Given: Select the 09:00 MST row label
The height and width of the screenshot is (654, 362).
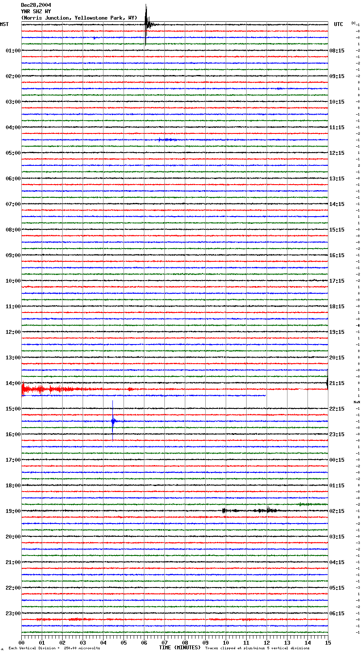Looking at the screenshot, I should coord(13,255).
